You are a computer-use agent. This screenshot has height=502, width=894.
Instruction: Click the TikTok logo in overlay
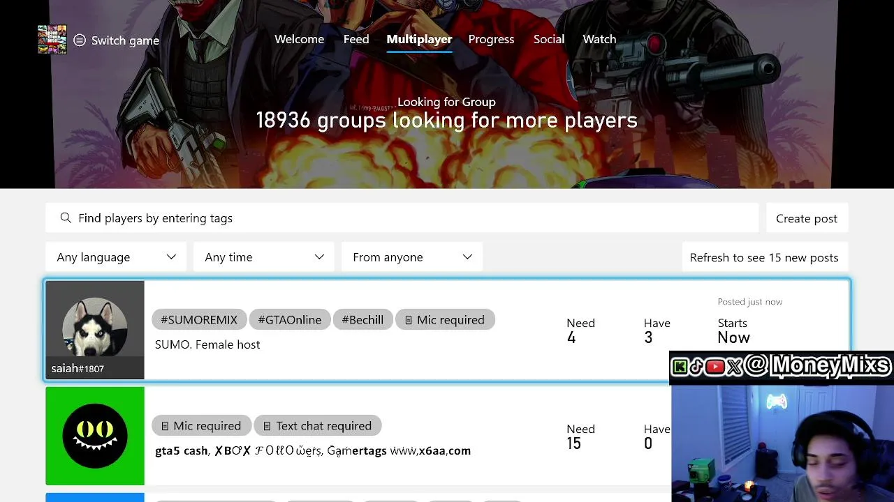[696, 367]
